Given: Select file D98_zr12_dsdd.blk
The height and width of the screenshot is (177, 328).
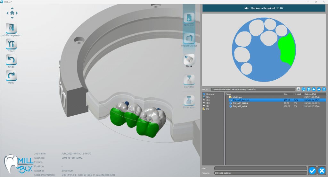Looking at the screenshot, I should pos(276,100).
